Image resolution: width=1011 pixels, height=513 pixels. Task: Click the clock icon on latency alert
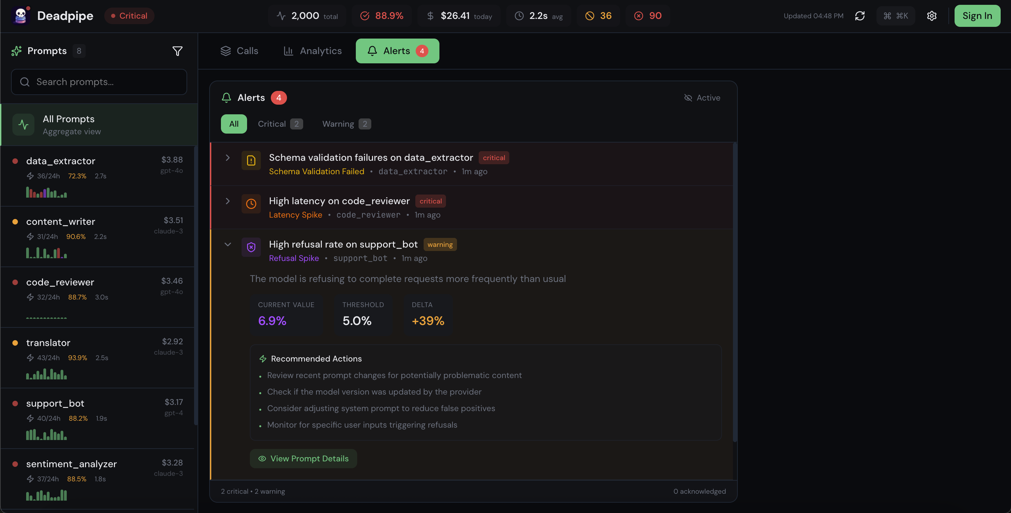tap(251, 203)
